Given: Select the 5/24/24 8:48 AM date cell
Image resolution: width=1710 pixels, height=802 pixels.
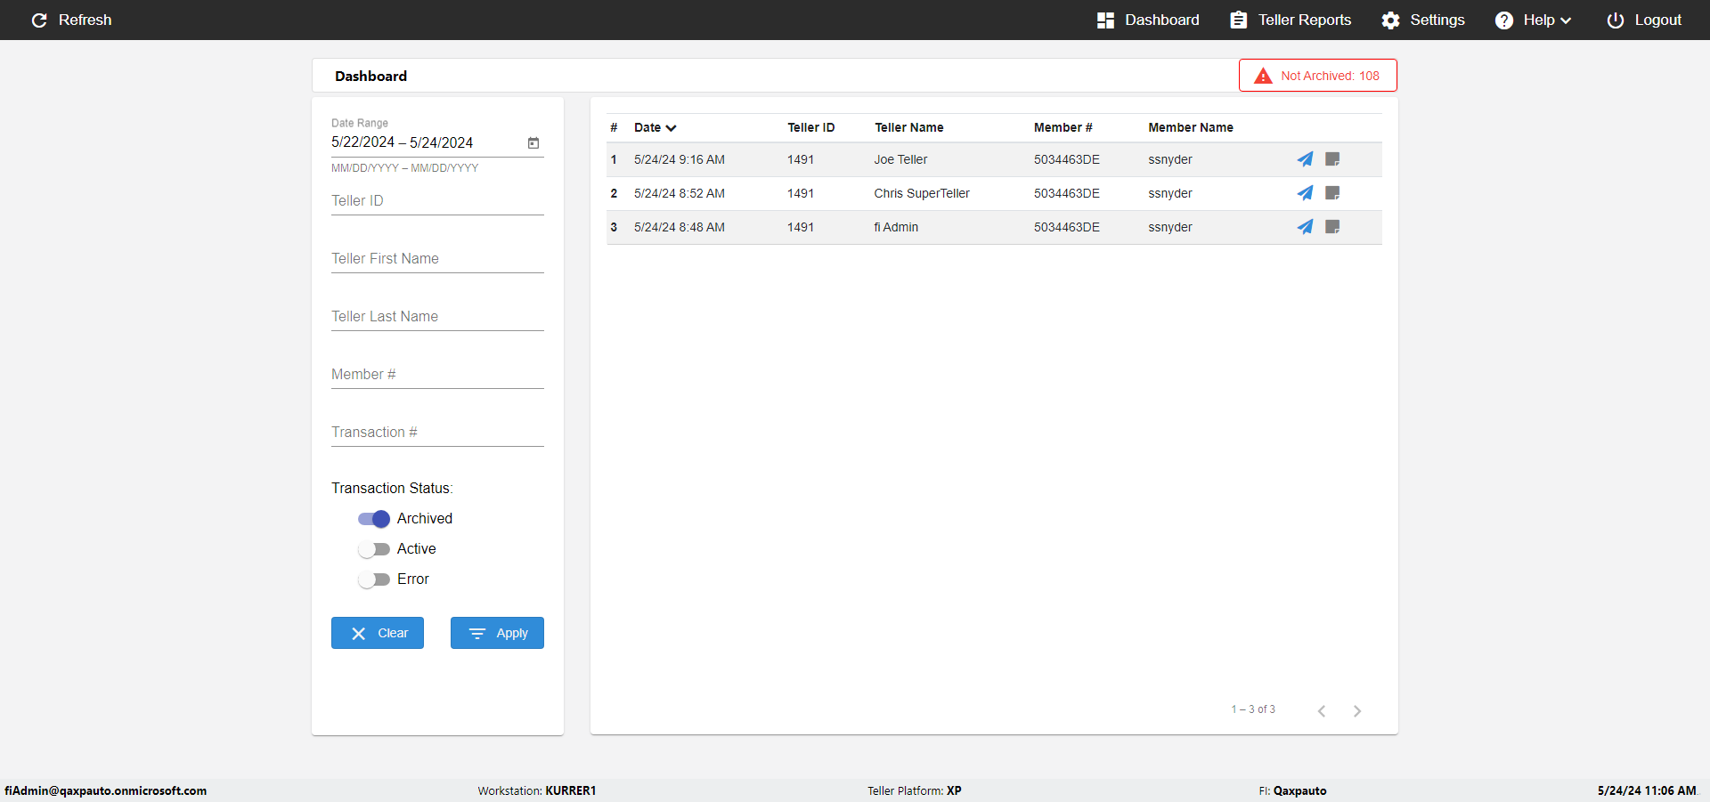Looking at the screenshot, I should (x=680, y=227).
